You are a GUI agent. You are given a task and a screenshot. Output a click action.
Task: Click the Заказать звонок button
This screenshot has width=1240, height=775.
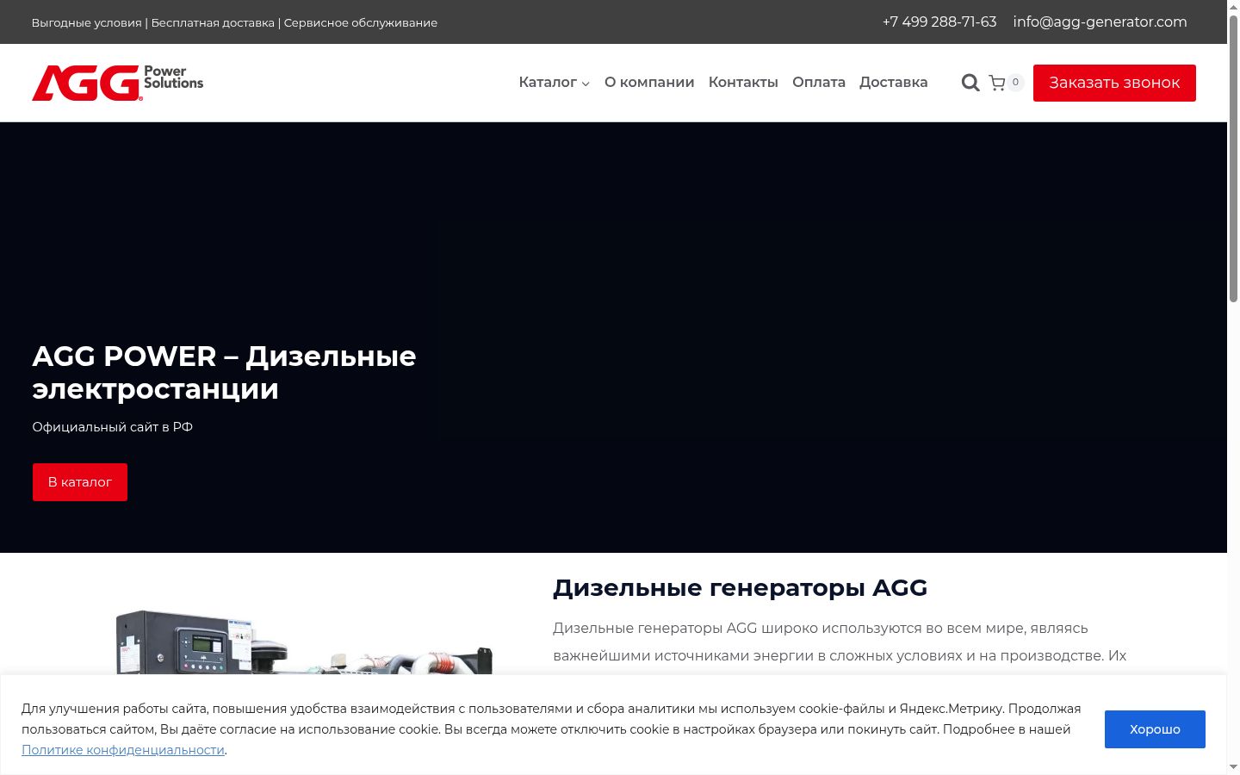[x=1114, y=83]
